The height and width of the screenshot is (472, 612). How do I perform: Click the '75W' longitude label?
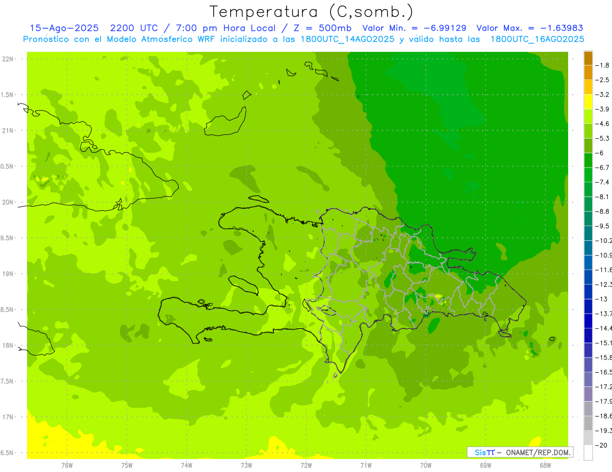(x=127, y=465)
